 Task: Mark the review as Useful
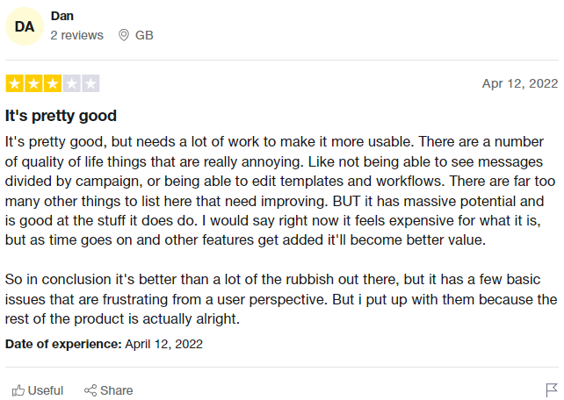[38, 390]
